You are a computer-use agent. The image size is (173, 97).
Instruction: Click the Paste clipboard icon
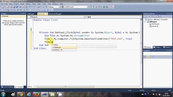tap(26, 7)
